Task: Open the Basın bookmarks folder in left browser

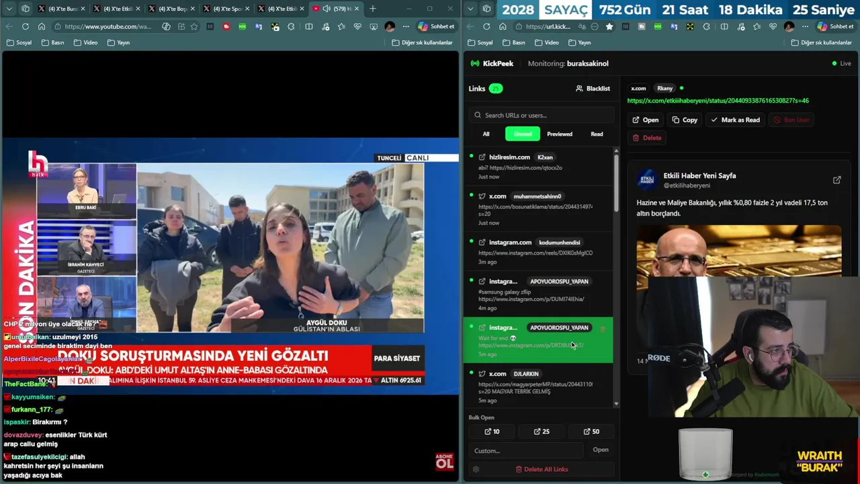Action: pos(53,42)
